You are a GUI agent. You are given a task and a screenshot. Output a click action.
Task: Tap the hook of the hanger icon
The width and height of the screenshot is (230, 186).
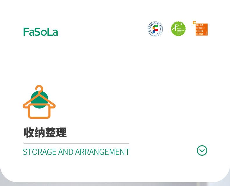tap(39, 89)
